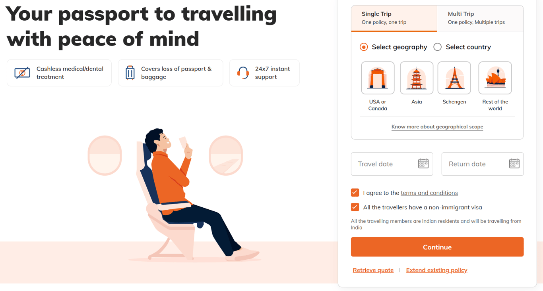Click the cashless medical treatment icon
543x291 pixels.
click(x=22, y=73)
